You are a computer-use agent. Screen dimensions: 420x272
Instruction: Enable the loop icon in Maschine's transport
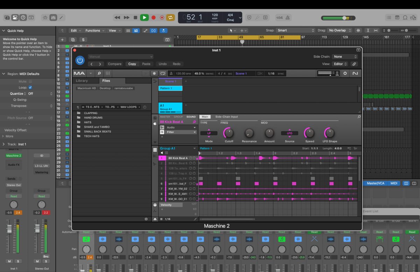(x=163, y=73)
